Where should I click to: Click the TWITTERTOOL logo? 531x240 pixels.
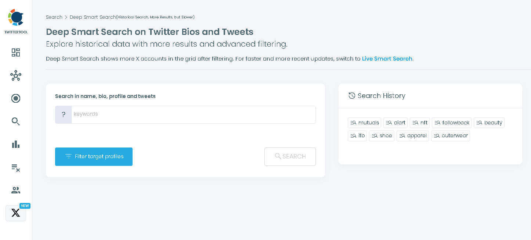(x=15, y=20)
